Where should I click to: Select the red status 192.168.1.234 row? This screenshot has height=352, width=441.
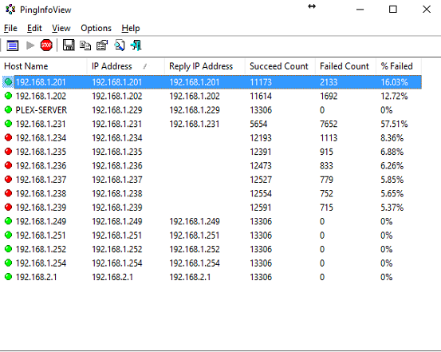pos(212,138)
